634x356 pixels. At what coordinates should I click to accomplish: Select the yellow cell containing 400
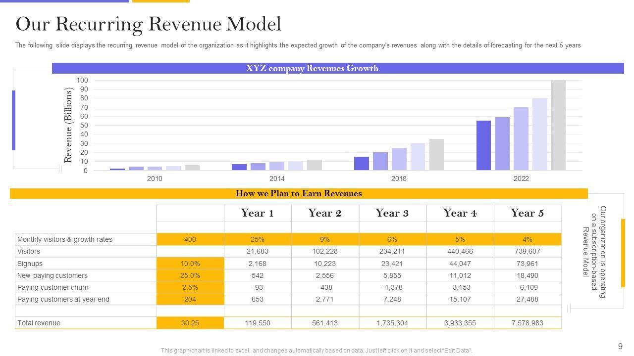(190, 239)
